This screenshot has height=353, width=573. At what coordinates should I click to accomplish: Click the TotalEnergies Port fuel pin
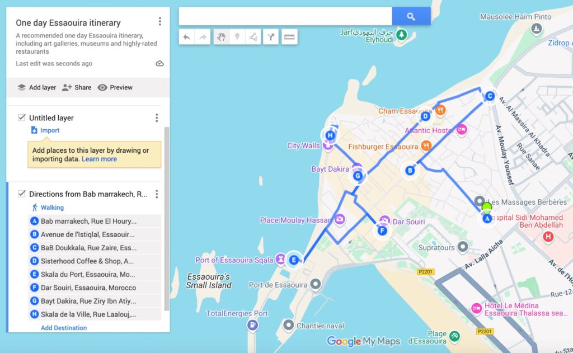coord(252,324)
